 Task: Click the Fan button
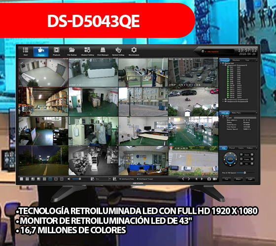coord(227,179)
